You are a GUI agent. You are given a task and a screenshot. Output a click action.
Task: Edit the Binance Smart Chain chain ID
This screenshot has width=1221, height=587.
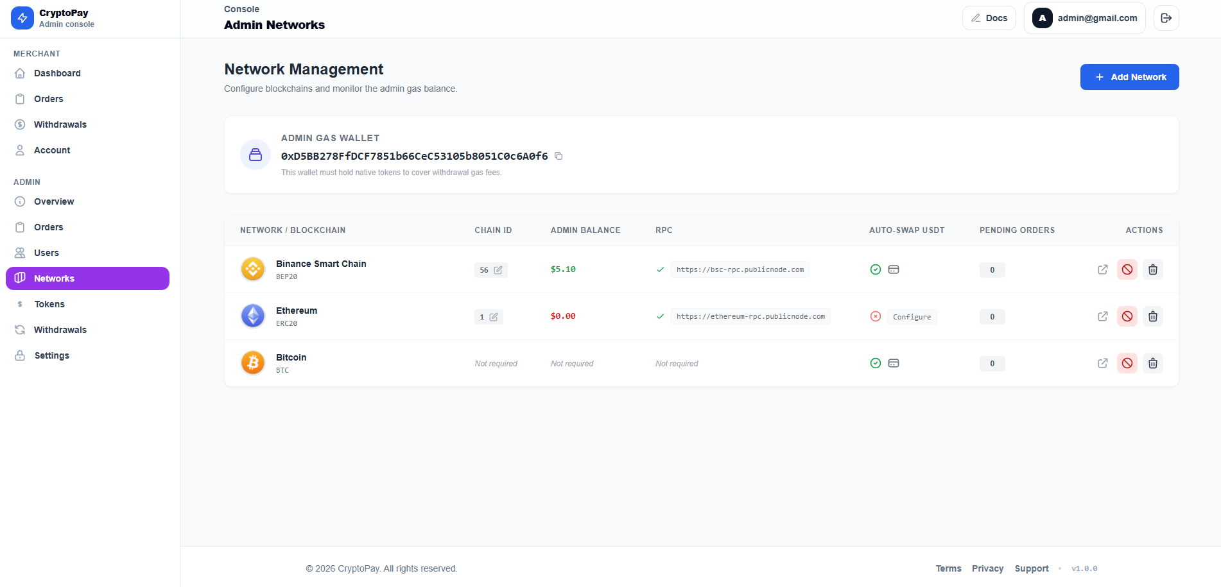(x=498, y=270)
